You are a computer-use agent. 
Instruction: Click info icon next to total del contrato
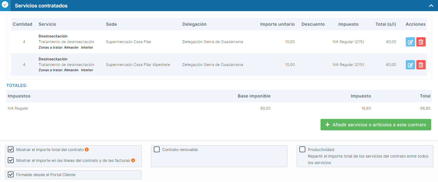(x=87, y=149)
